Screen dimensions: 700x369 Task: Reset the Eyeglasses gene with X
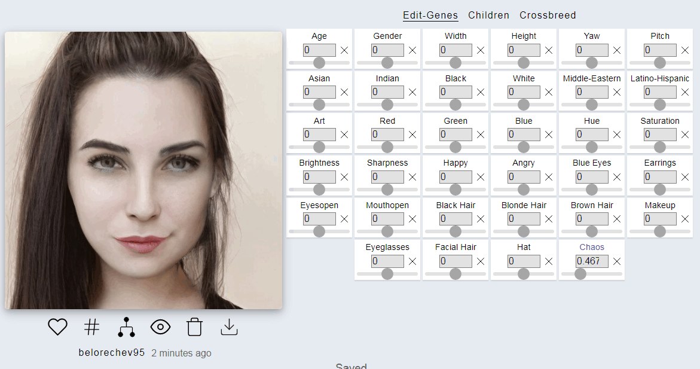(x=412, y=261)
